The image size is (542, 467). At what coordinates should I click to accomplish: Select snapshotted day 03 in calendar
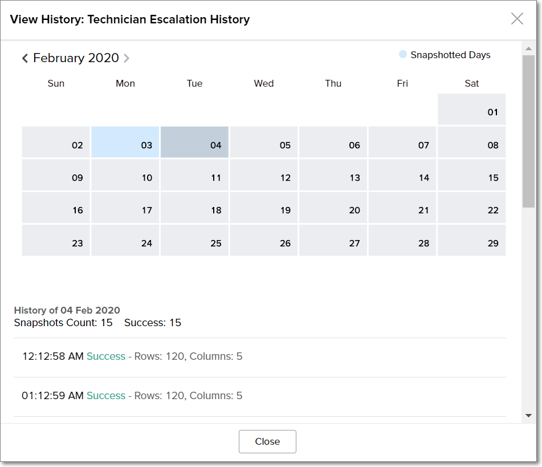[x=125, y=143]
